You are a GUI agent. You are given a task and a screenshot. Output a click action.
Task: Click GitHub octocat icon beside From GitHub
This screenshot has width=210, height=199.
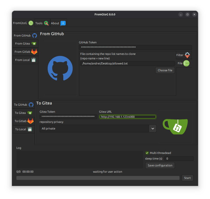pyautogui.click(x=35, y=36)
